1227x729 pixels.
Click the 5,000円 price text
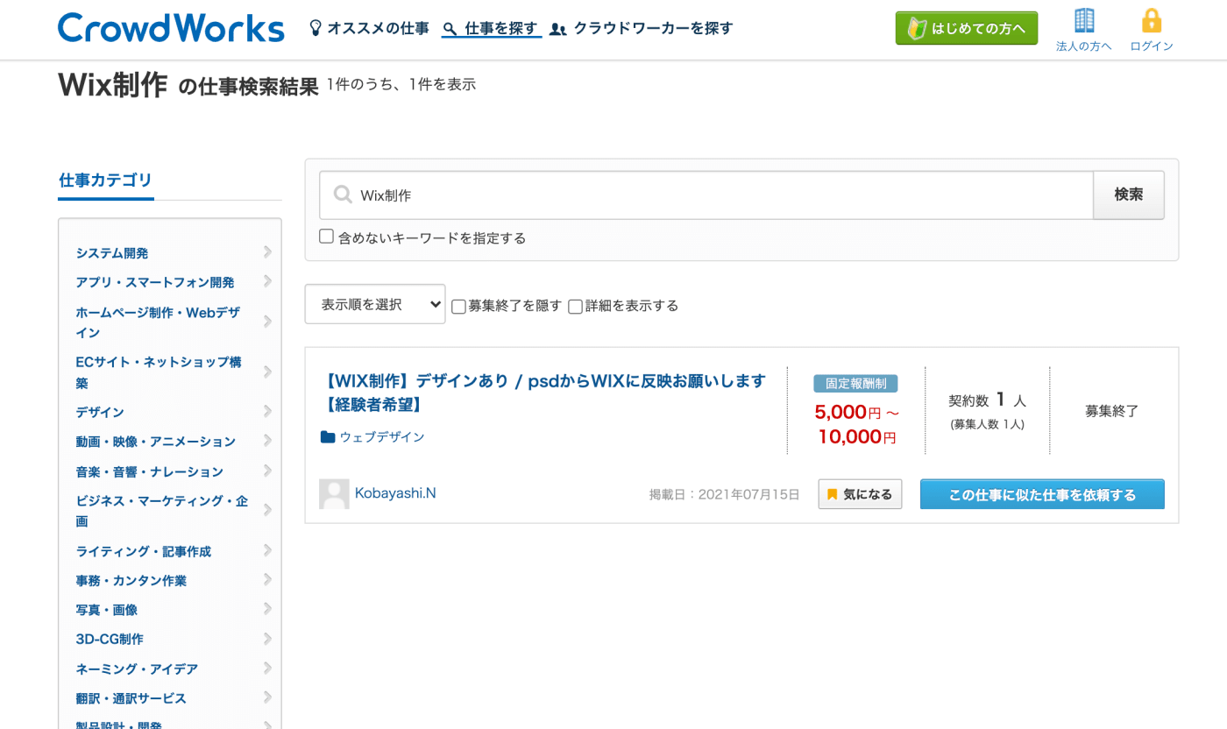(848, 412)
